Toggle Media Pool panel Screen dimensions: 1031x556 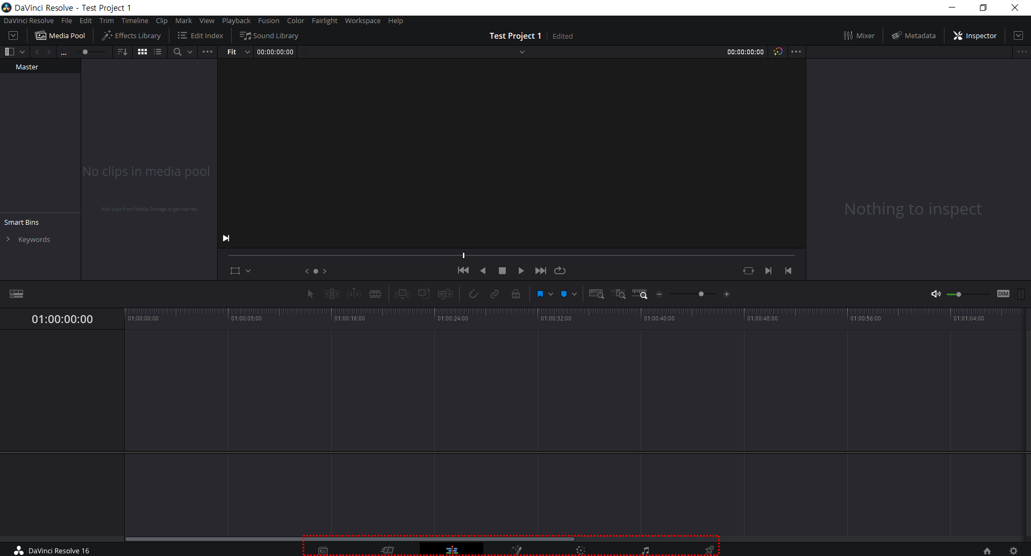click(x=60, y=35)
